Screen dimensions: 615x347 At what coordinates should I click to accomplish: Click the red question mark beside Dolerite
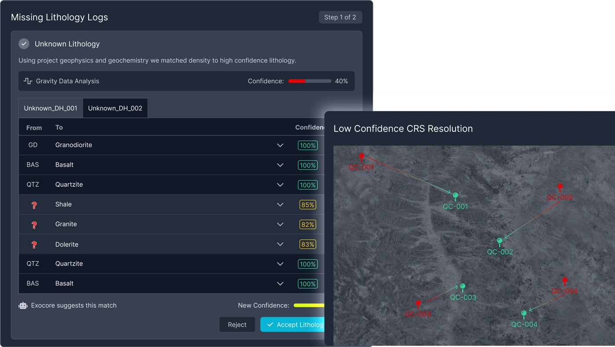coord(34,244)
